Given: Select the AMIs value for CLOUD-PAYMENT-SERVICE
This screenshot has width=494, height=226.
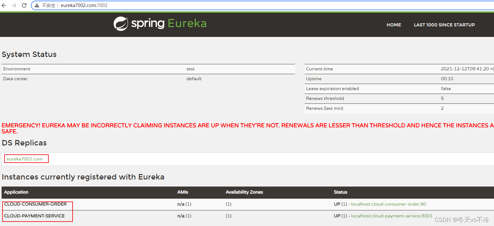Looking at the screenshot, I should (x=184, y=216).
